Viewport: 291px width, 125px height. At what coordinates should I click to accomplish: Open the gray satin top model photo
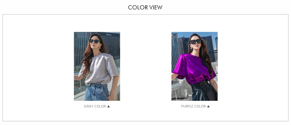pos(97,66)
